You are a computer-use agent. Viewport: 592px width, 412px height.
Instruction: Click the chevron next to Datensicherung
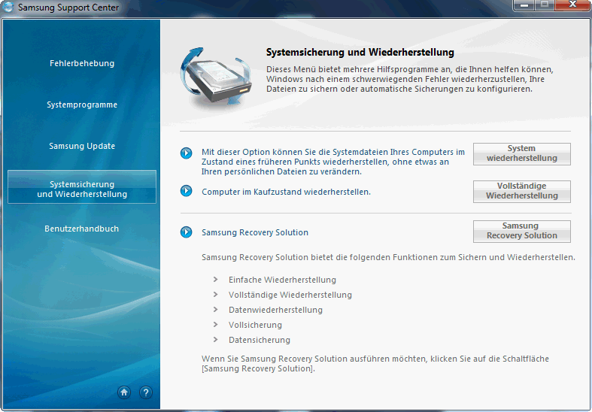[216, 340]
